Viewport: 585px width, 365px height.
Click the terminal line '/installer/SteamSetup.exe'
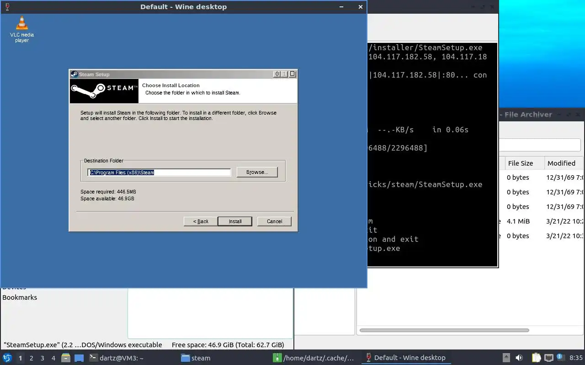pyautogui.click(x=425, y=47)
